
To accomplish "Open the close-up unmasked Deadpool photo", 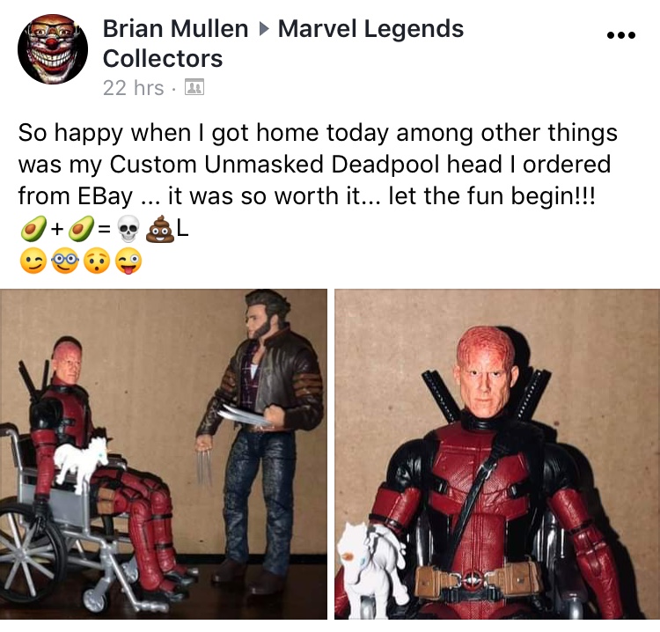I will coord(497,454).
